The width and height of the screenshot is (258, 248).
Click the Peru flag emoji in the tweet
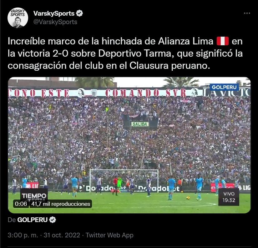point(222,41)
